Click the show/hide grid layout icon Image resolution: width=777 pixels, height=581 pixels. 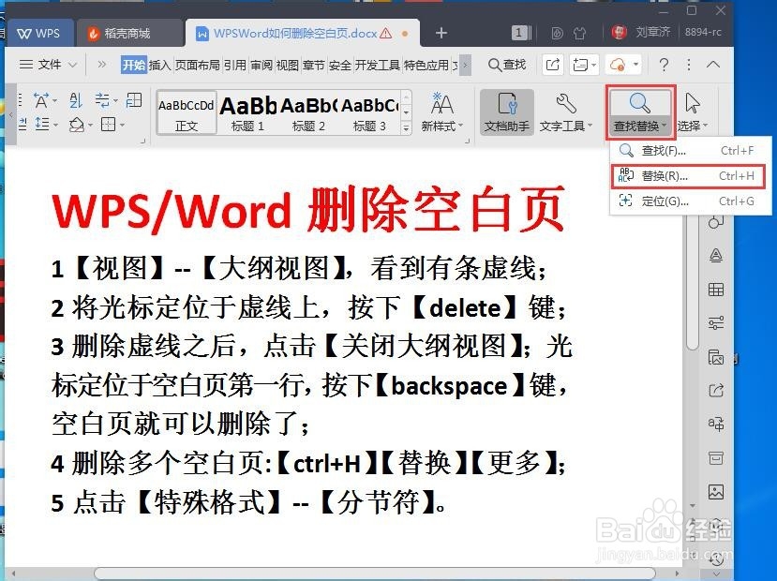(134, 100)
